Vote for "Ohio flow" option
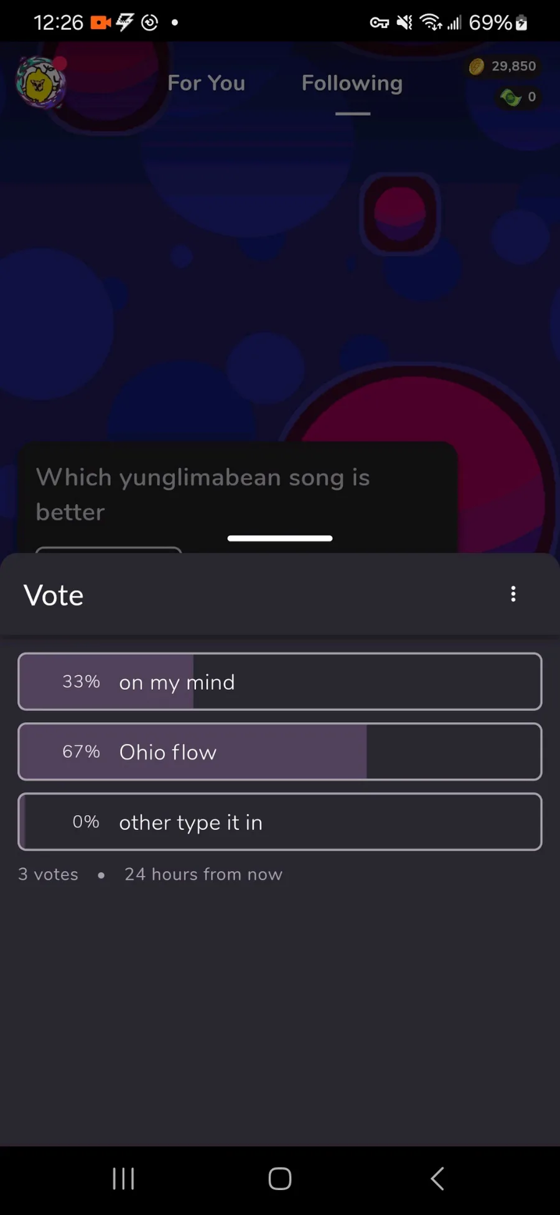560x1215 pixels. (280, 751)
